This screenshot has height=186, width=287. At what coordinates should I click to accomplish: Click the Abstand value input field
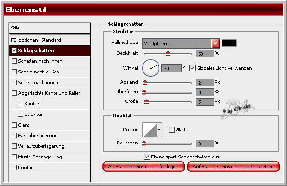pyautogui.click(x=205, y=83)
